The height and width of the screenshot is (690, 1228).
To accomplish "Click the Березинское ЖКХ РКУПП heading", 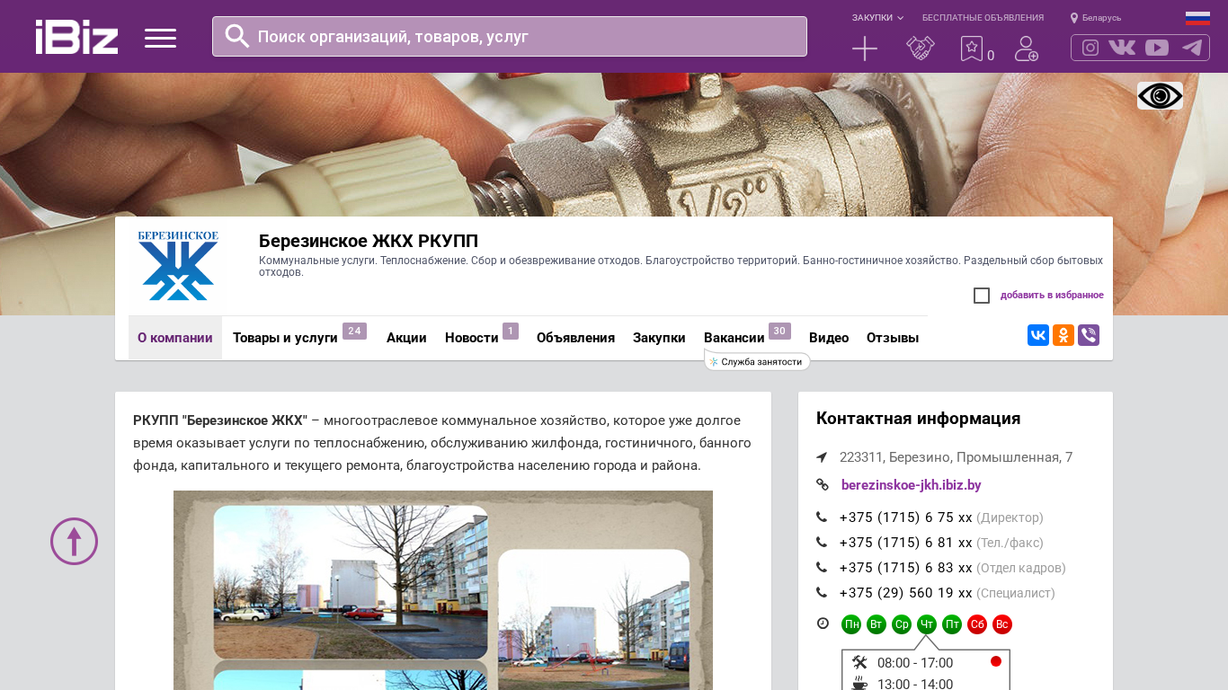I will [x=369, y=241].
